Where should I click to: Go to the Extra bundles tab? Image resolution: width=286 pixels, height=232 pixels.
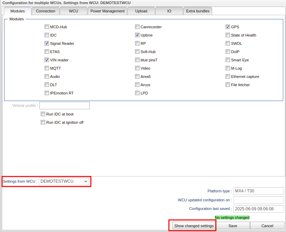point(198,11)
